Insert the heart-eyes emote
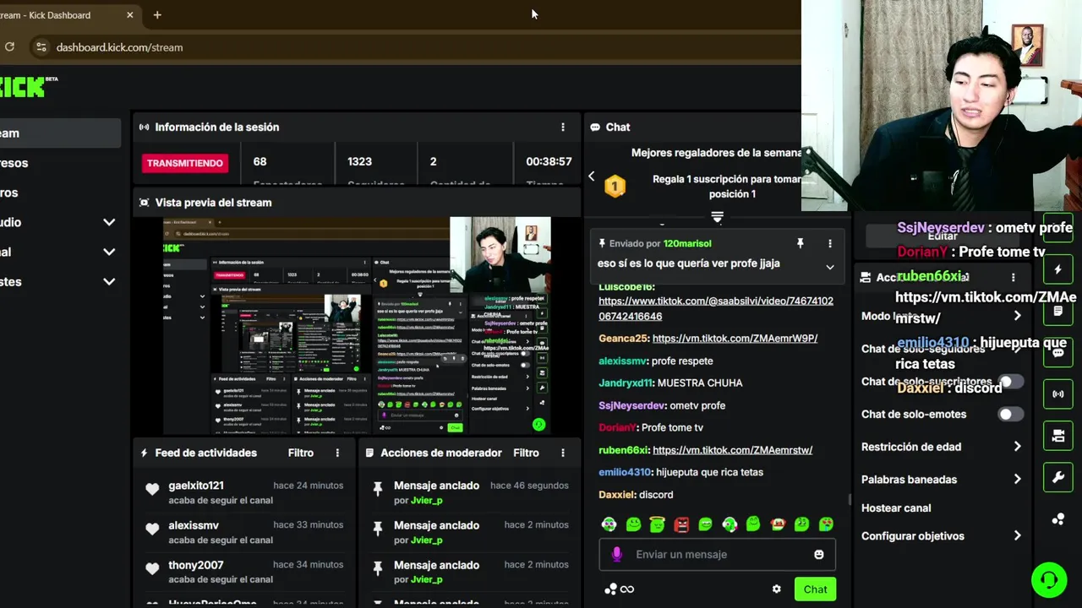This screenshot has height=608, width=1082. [x=827, y=524]
